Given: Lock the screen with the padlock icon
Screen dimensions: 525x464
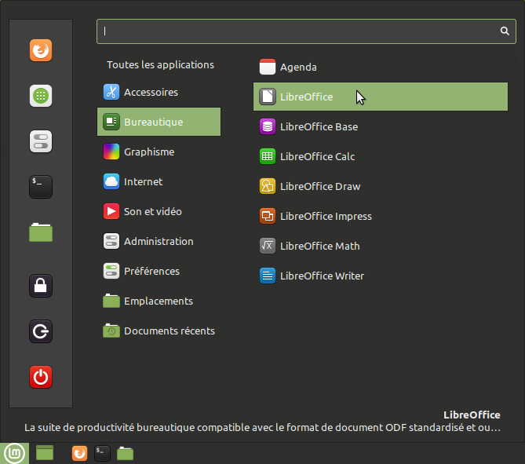Looking at the screenshot, I should click(x=41, y=286).
